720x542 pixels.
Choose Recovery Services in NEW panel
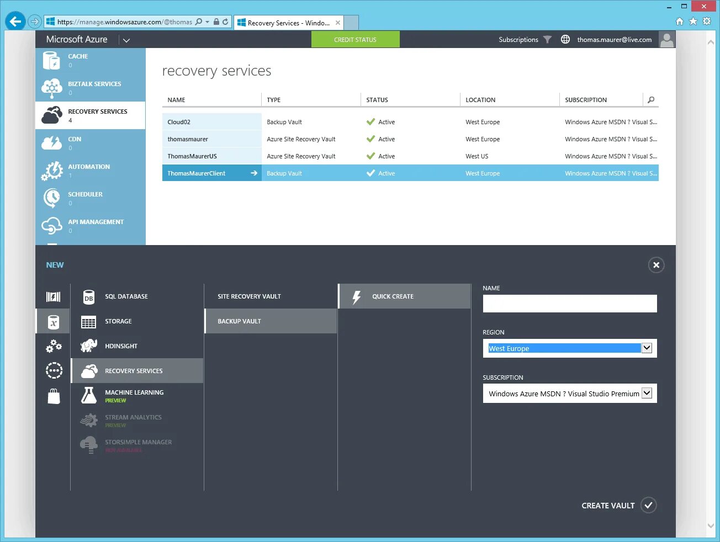click(137, 371)
